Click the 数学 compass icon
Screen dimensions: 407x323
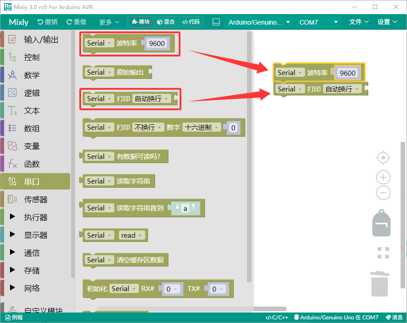[12, 75]
